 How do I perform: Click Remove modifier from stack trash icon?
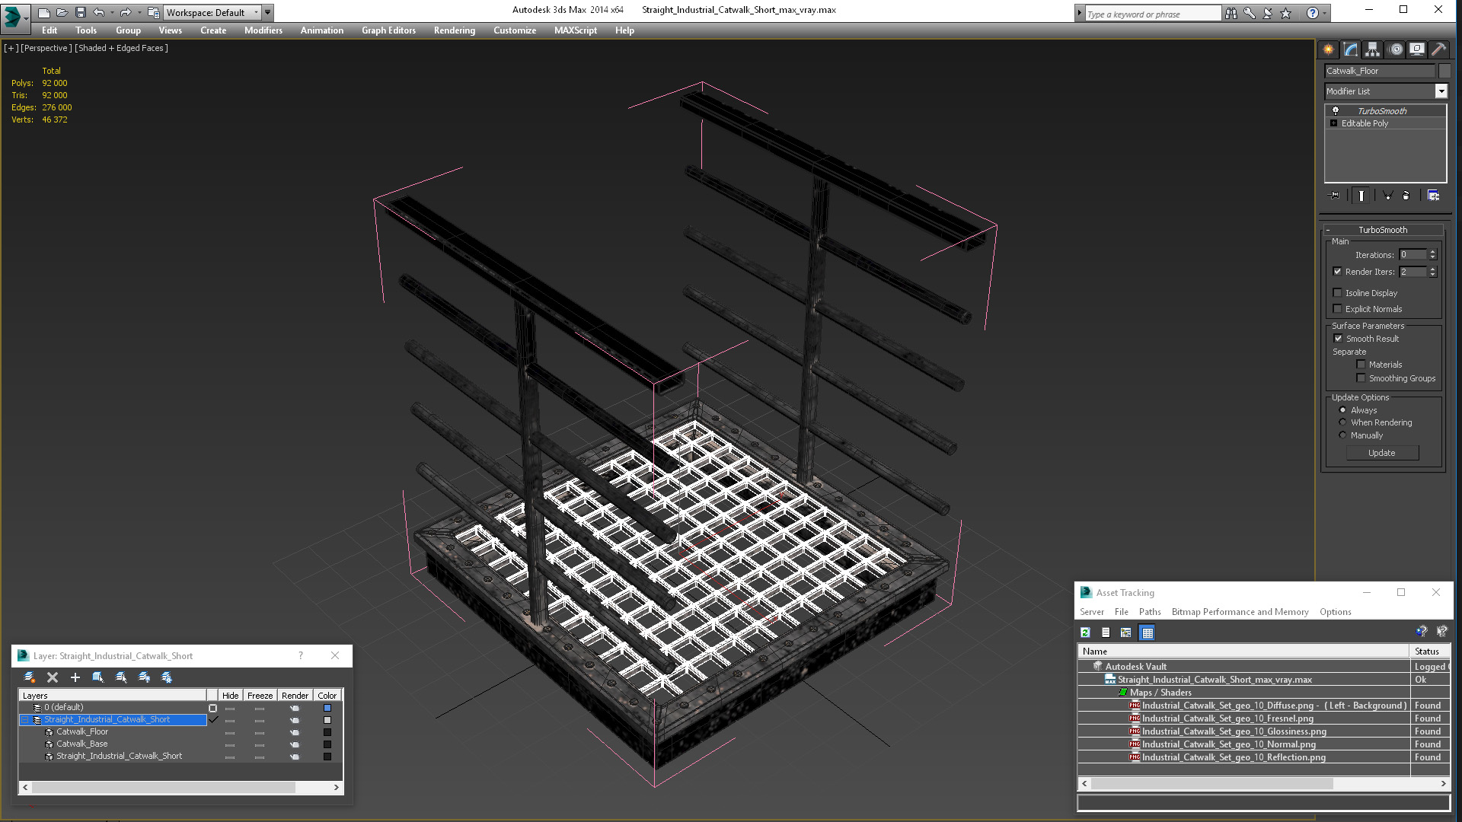(x=1406, y=196)
